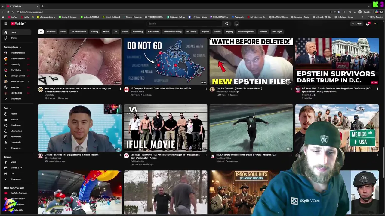
Task: Open the DO NOT GO Canada thumbnail
Action: 165,61
